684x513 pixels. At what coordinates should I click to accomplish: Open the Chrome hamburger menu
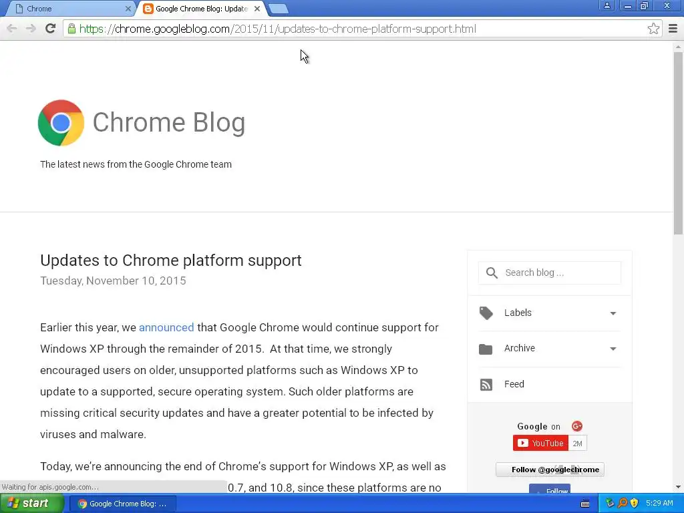[x=673, y=29]
